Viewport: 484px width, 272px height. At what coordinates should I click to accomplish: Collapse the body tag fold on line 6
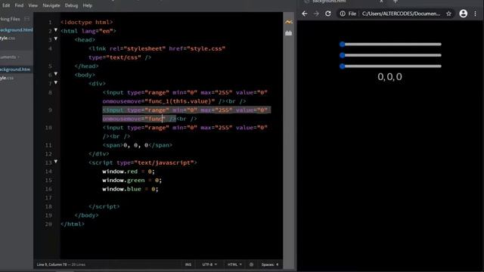[x=56, y=74]
